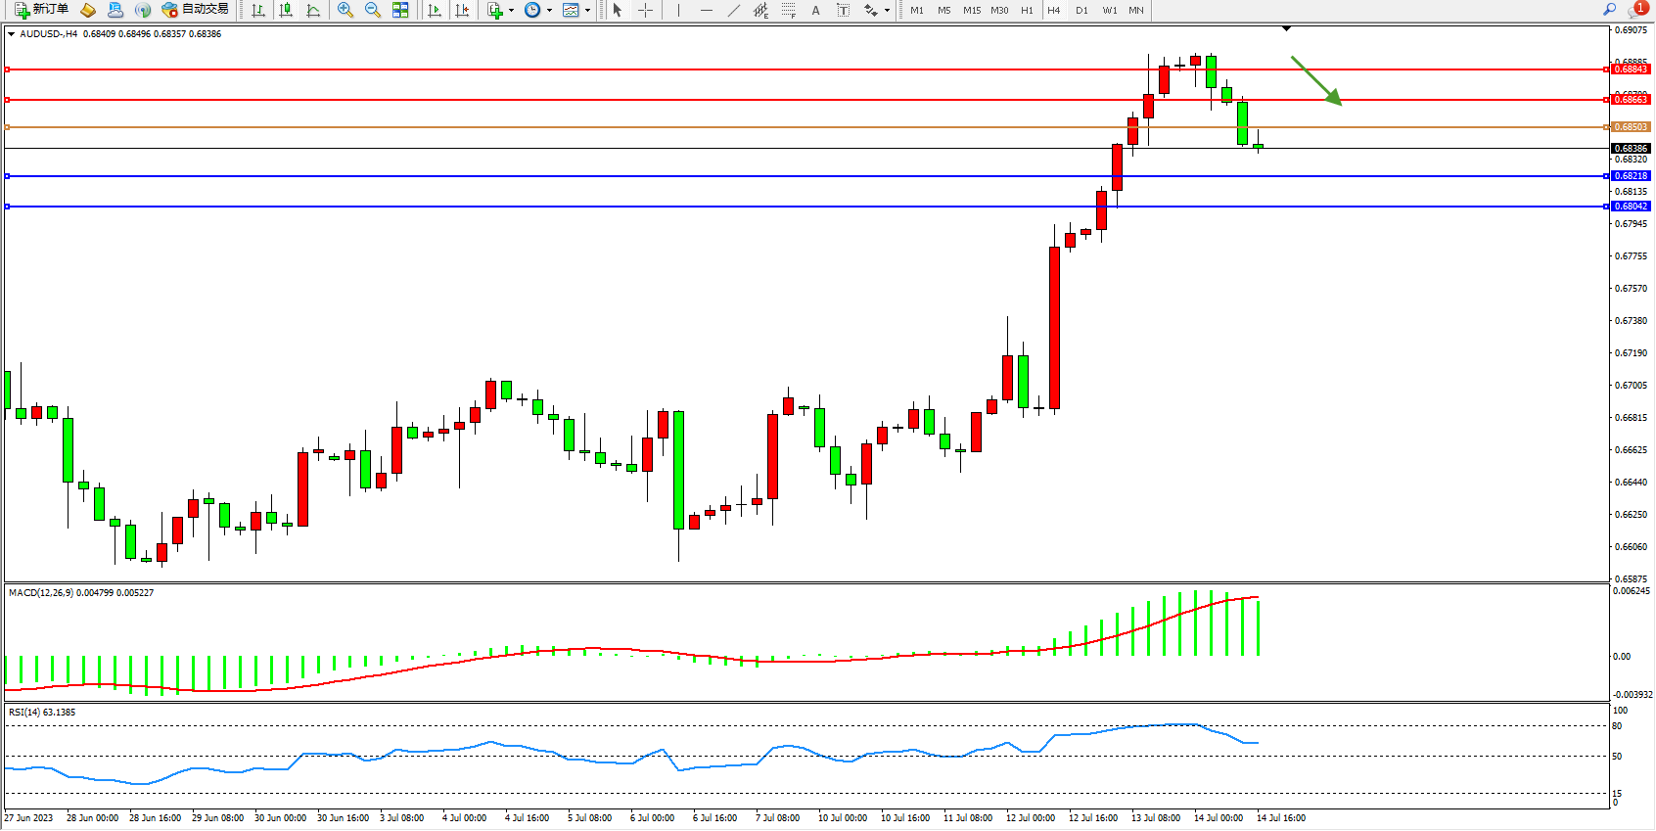
Task: Select the Fibonacci retracement tool
Action: (x=789, y=10)
